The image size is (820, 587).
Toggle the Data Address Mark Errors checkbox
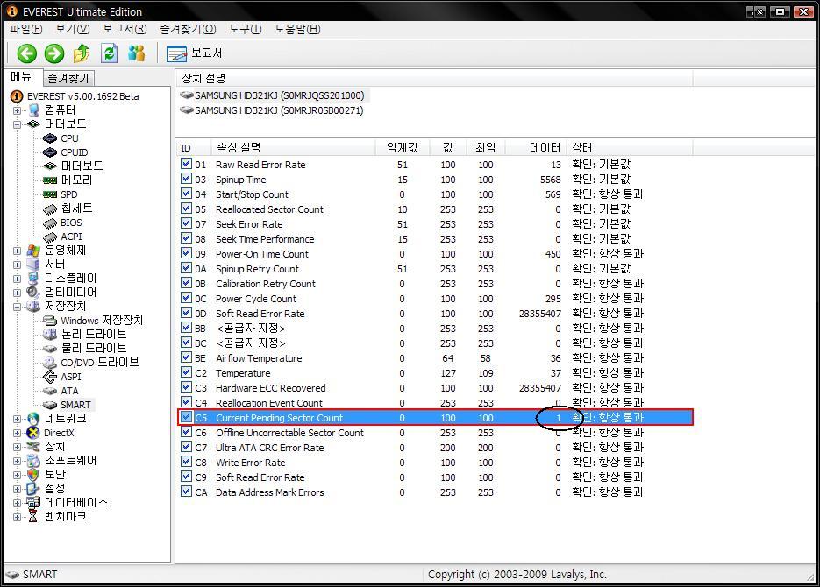[186, 492]
